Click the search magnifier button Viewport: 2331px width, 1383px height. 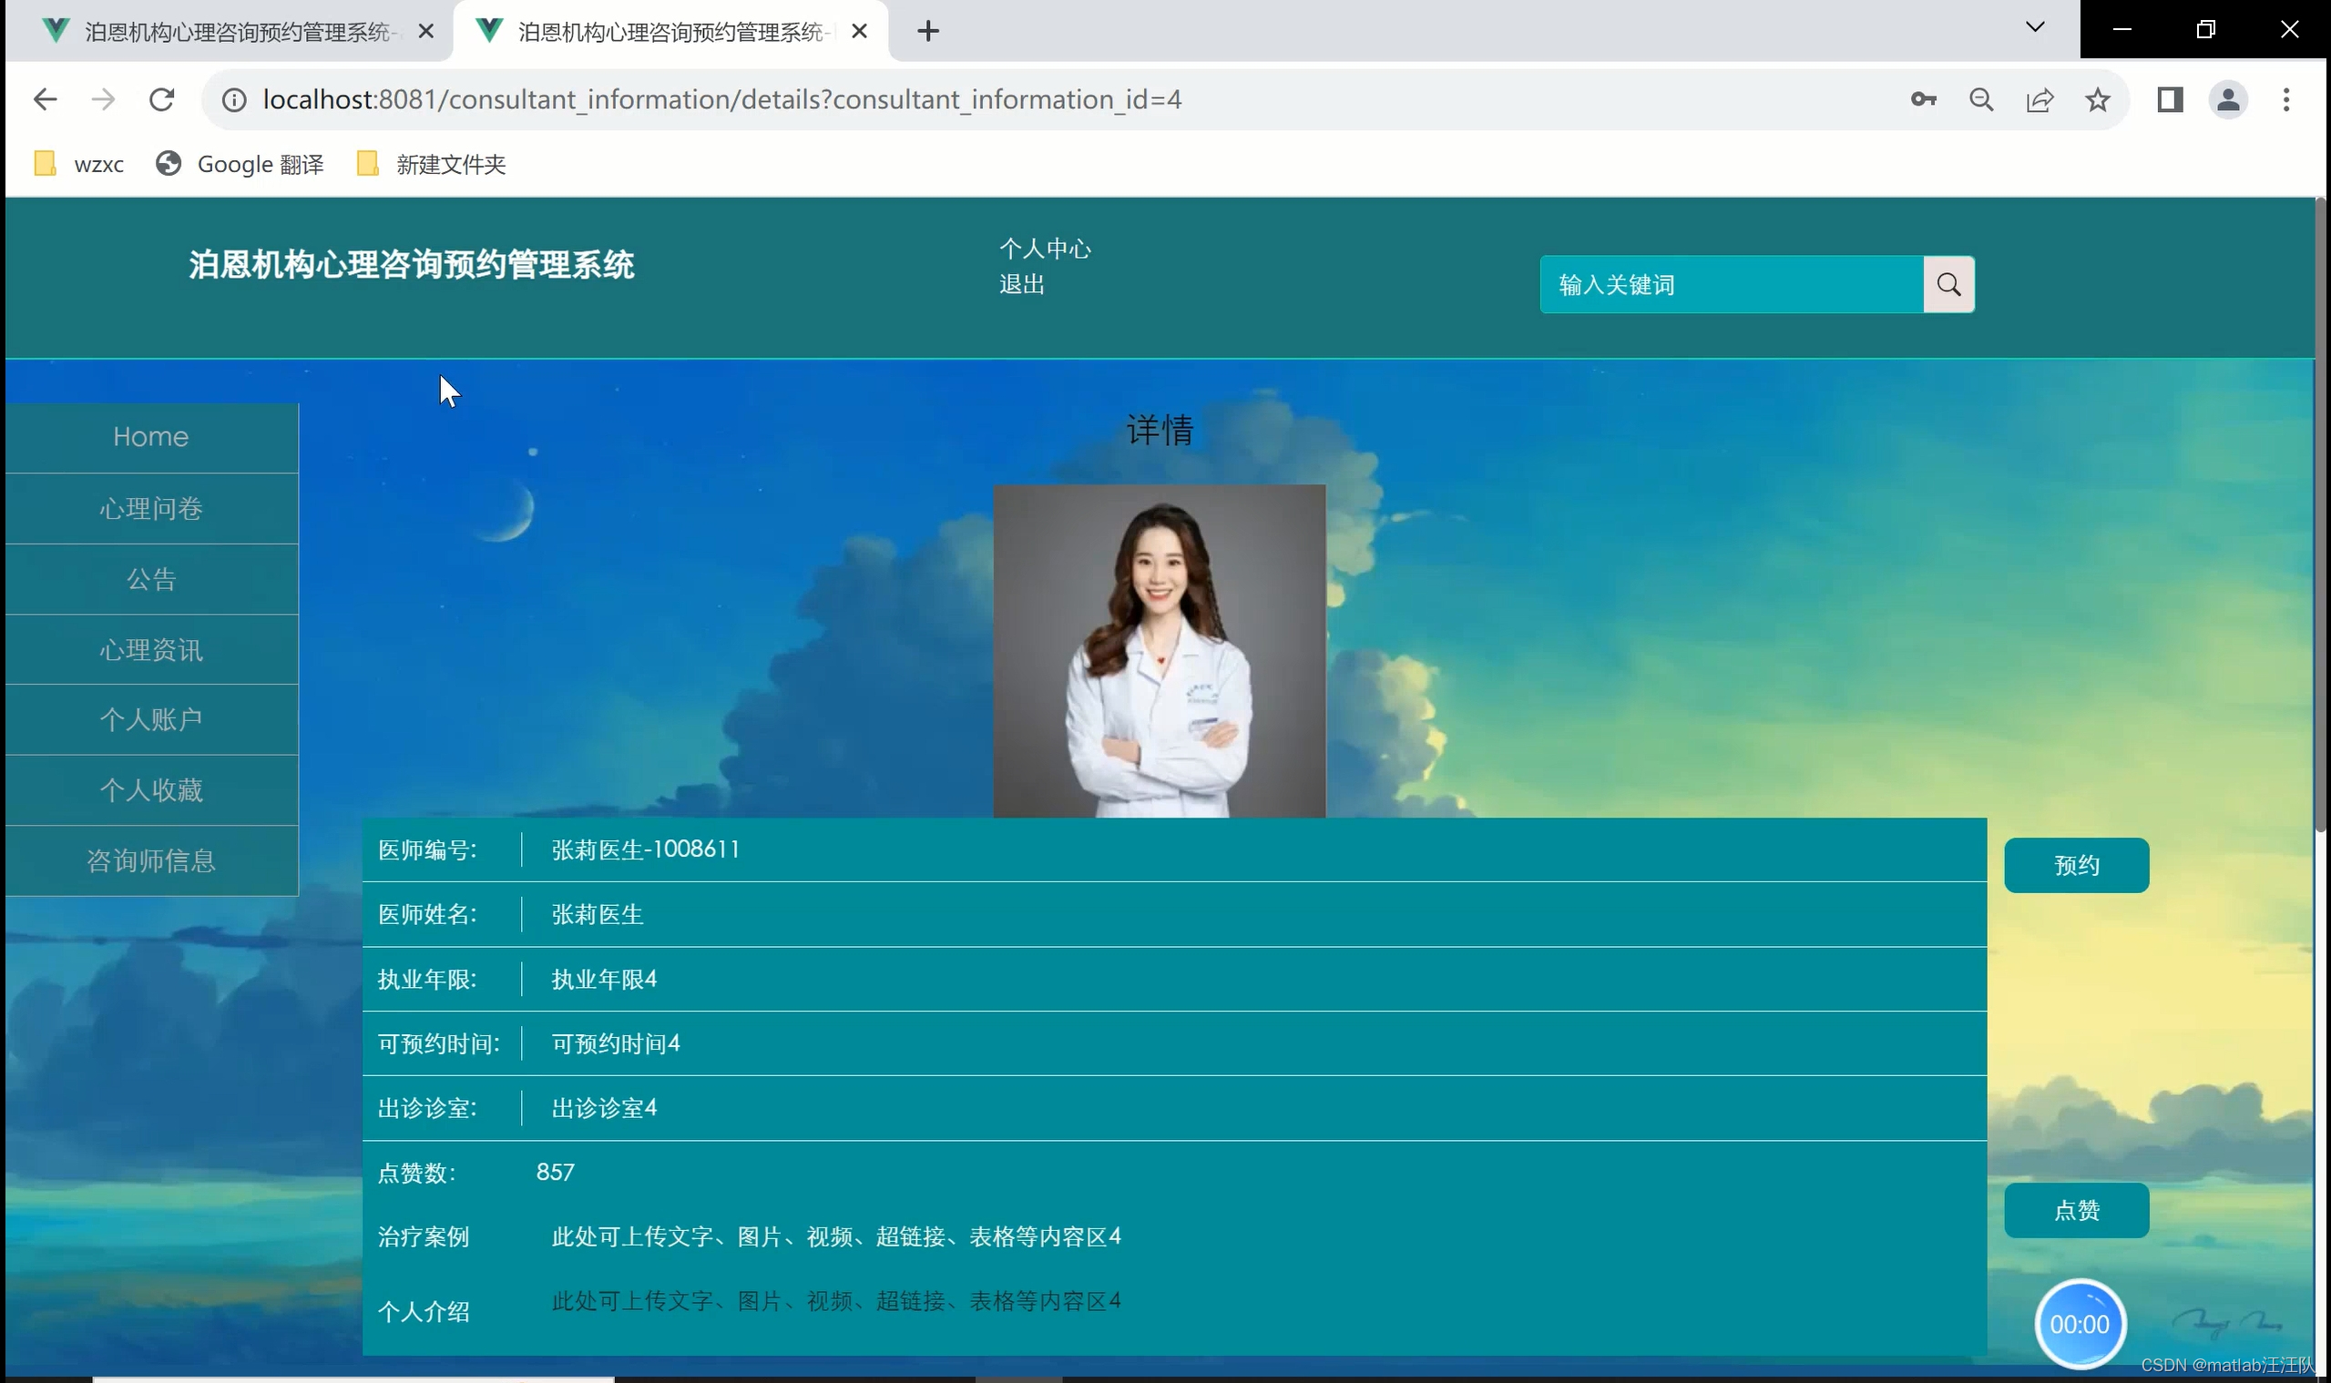1948,284
